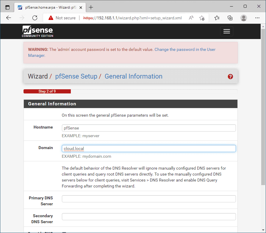
Task: Click the General Information section header
Action: 130,104
